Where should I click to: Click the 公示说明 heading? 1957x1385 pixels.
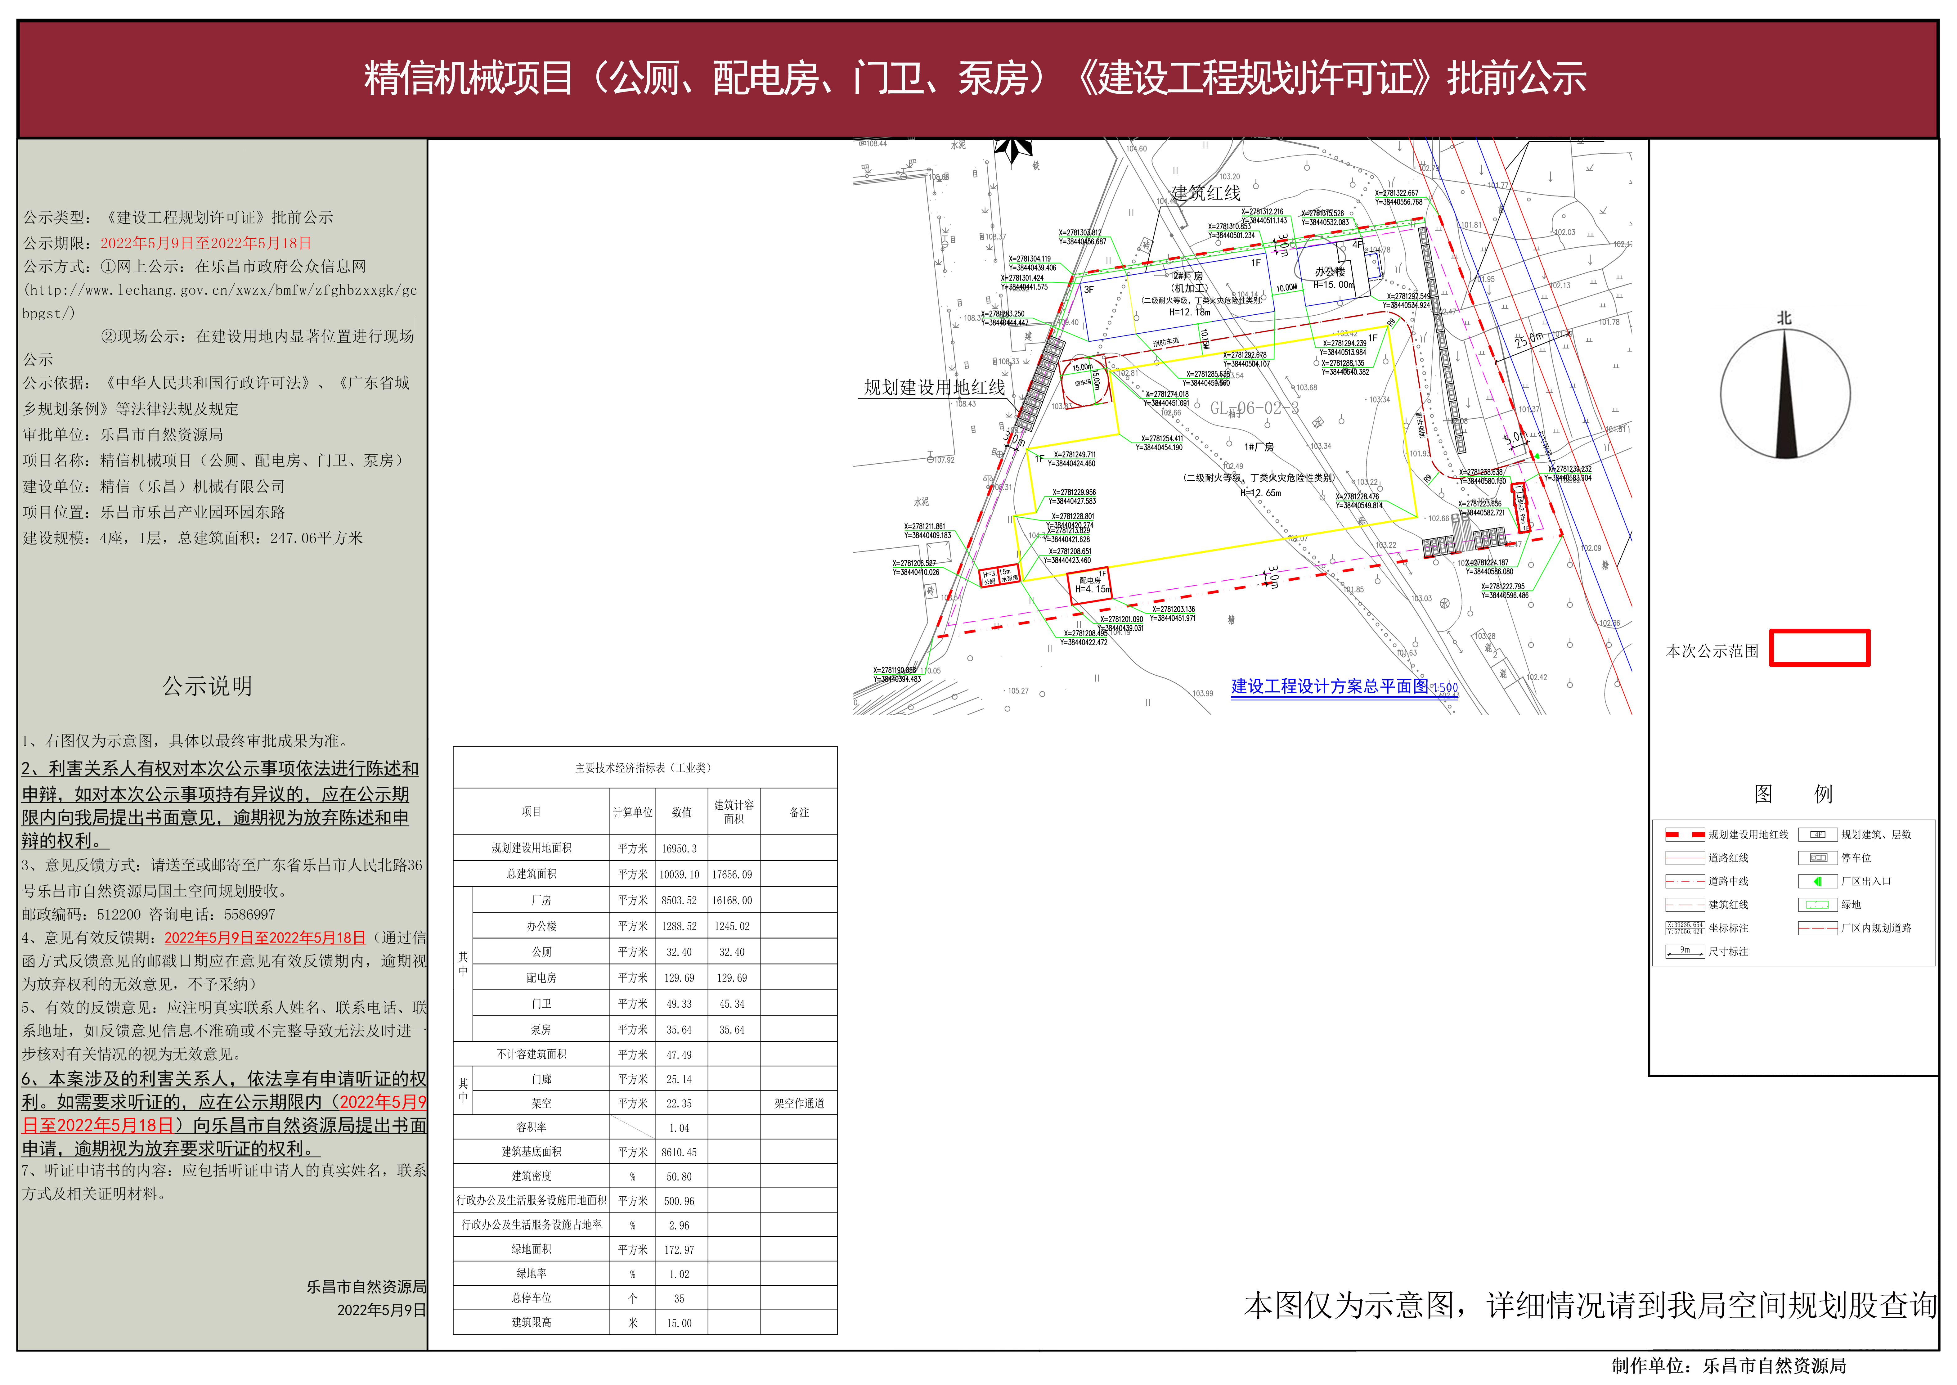(207, 686)
